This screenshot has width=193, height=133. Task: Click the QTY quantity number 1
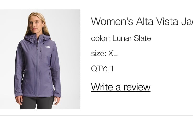(112, 68)
